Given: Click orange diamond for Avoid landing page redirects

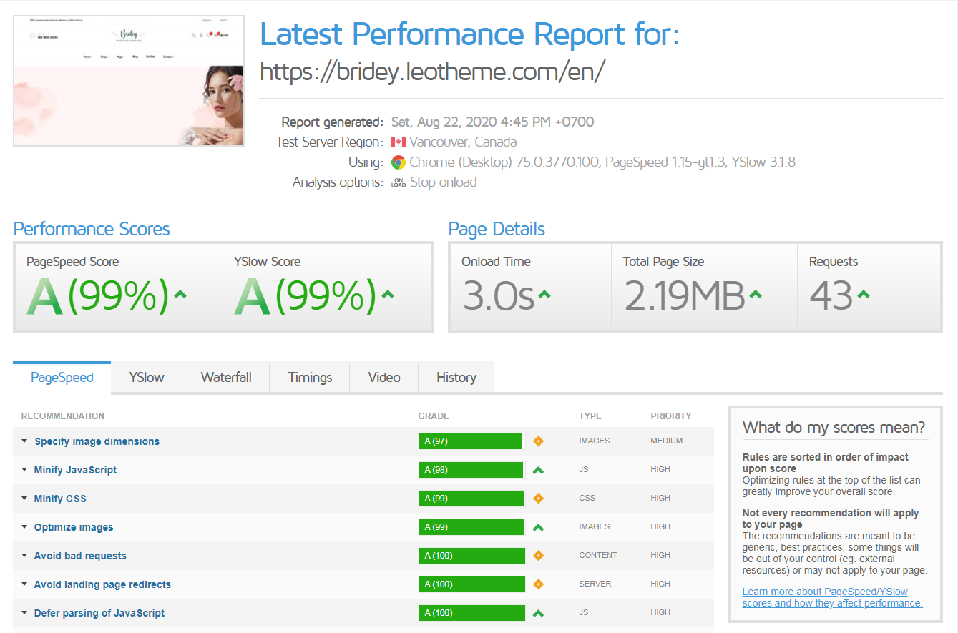Looking at the screenshot, I should pos(539,584).
